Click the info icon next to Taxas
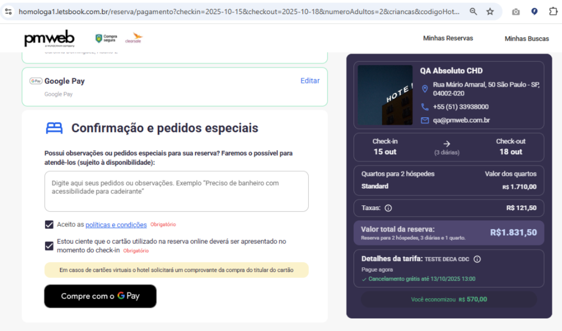562x331 pixels. (388, 208)
